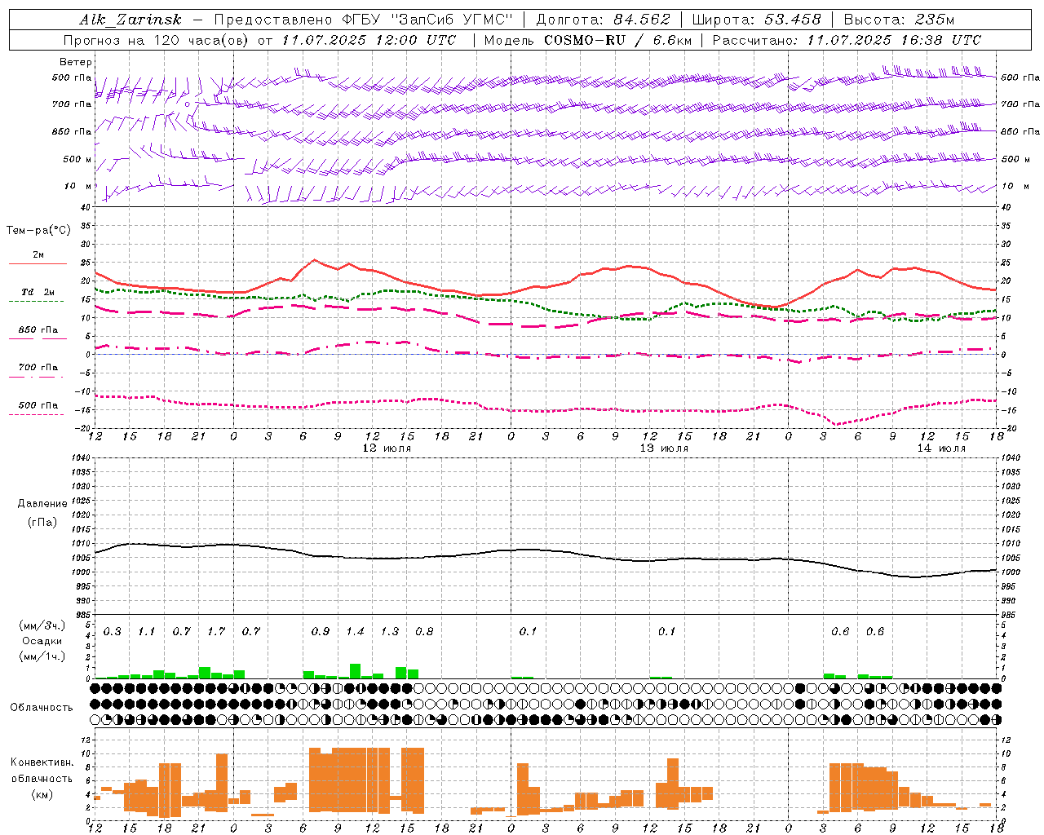
Task: Click the '700 гПа' temperature legend label
Action: [38, 367]
